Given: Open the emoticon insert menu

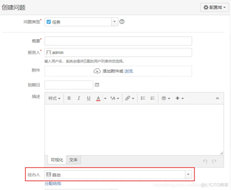Looking at the screenshot, I should [166, 98].
